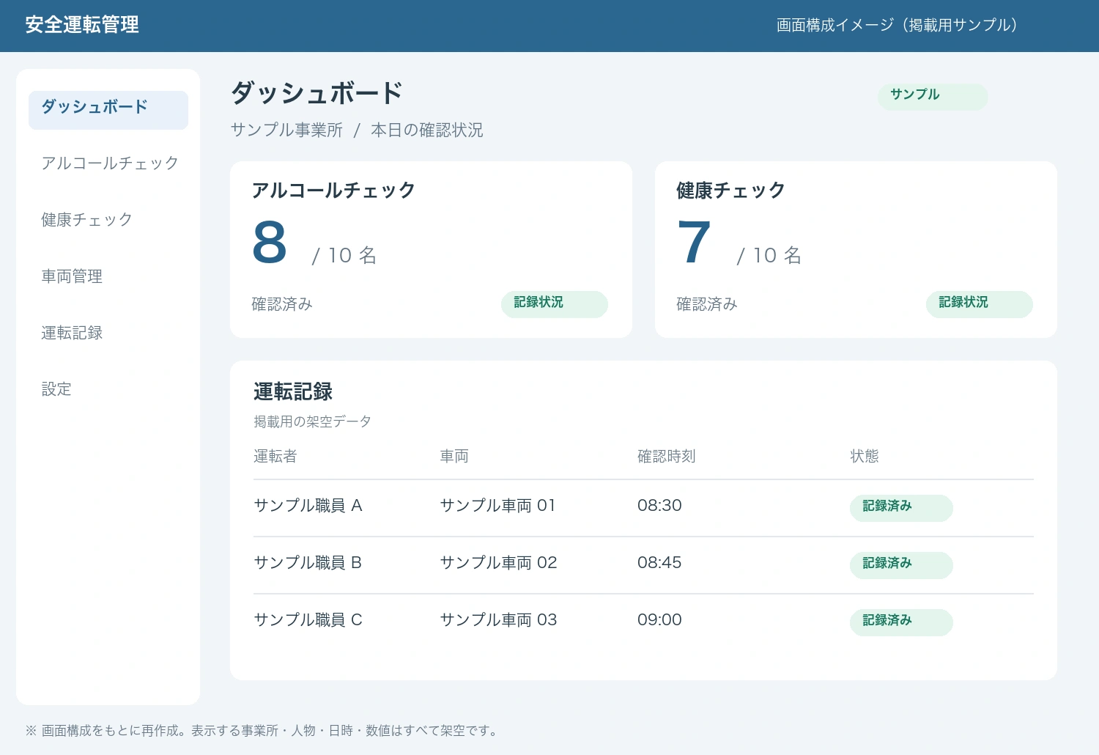
Task: Open the ダッシュボード sidebar item
Action: click(x=108, y=110)
